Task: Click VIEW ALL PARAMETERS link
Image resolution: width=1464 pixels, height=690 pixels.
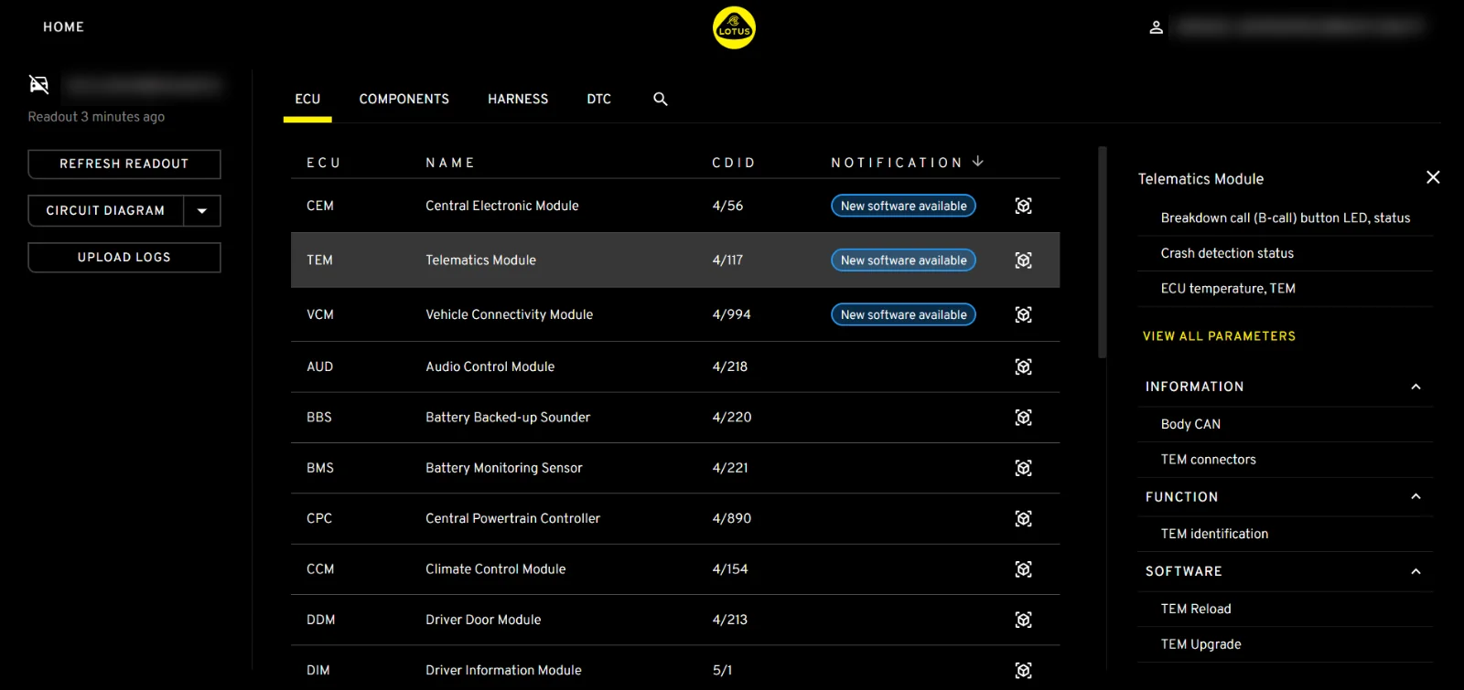Action: tap(1219, 336)
